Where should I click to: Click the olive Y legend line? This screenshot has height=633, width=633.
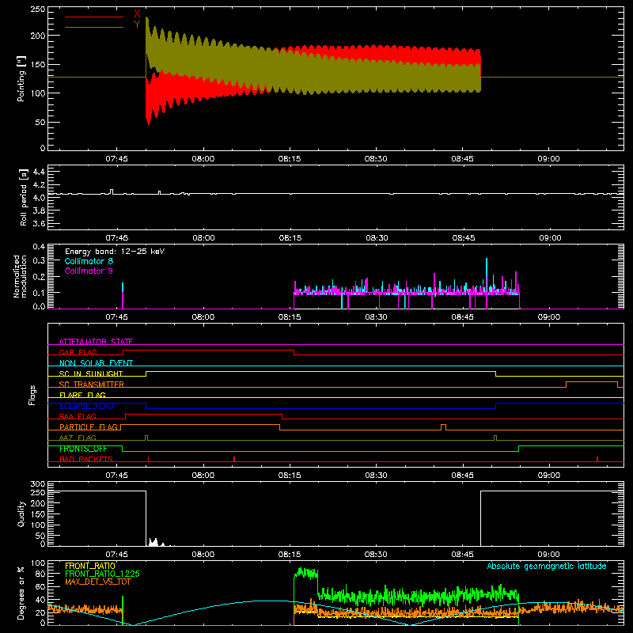94,28
